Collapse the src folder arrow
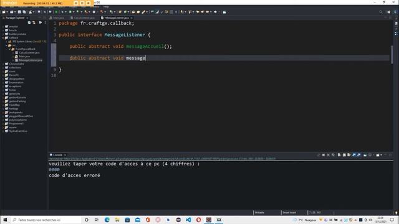Image resolution: width=399 pixels, height=224 pixels. point(7,45)
